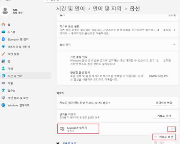Click the 개인 설정 paintbrush icon

(x=3, y=54)
